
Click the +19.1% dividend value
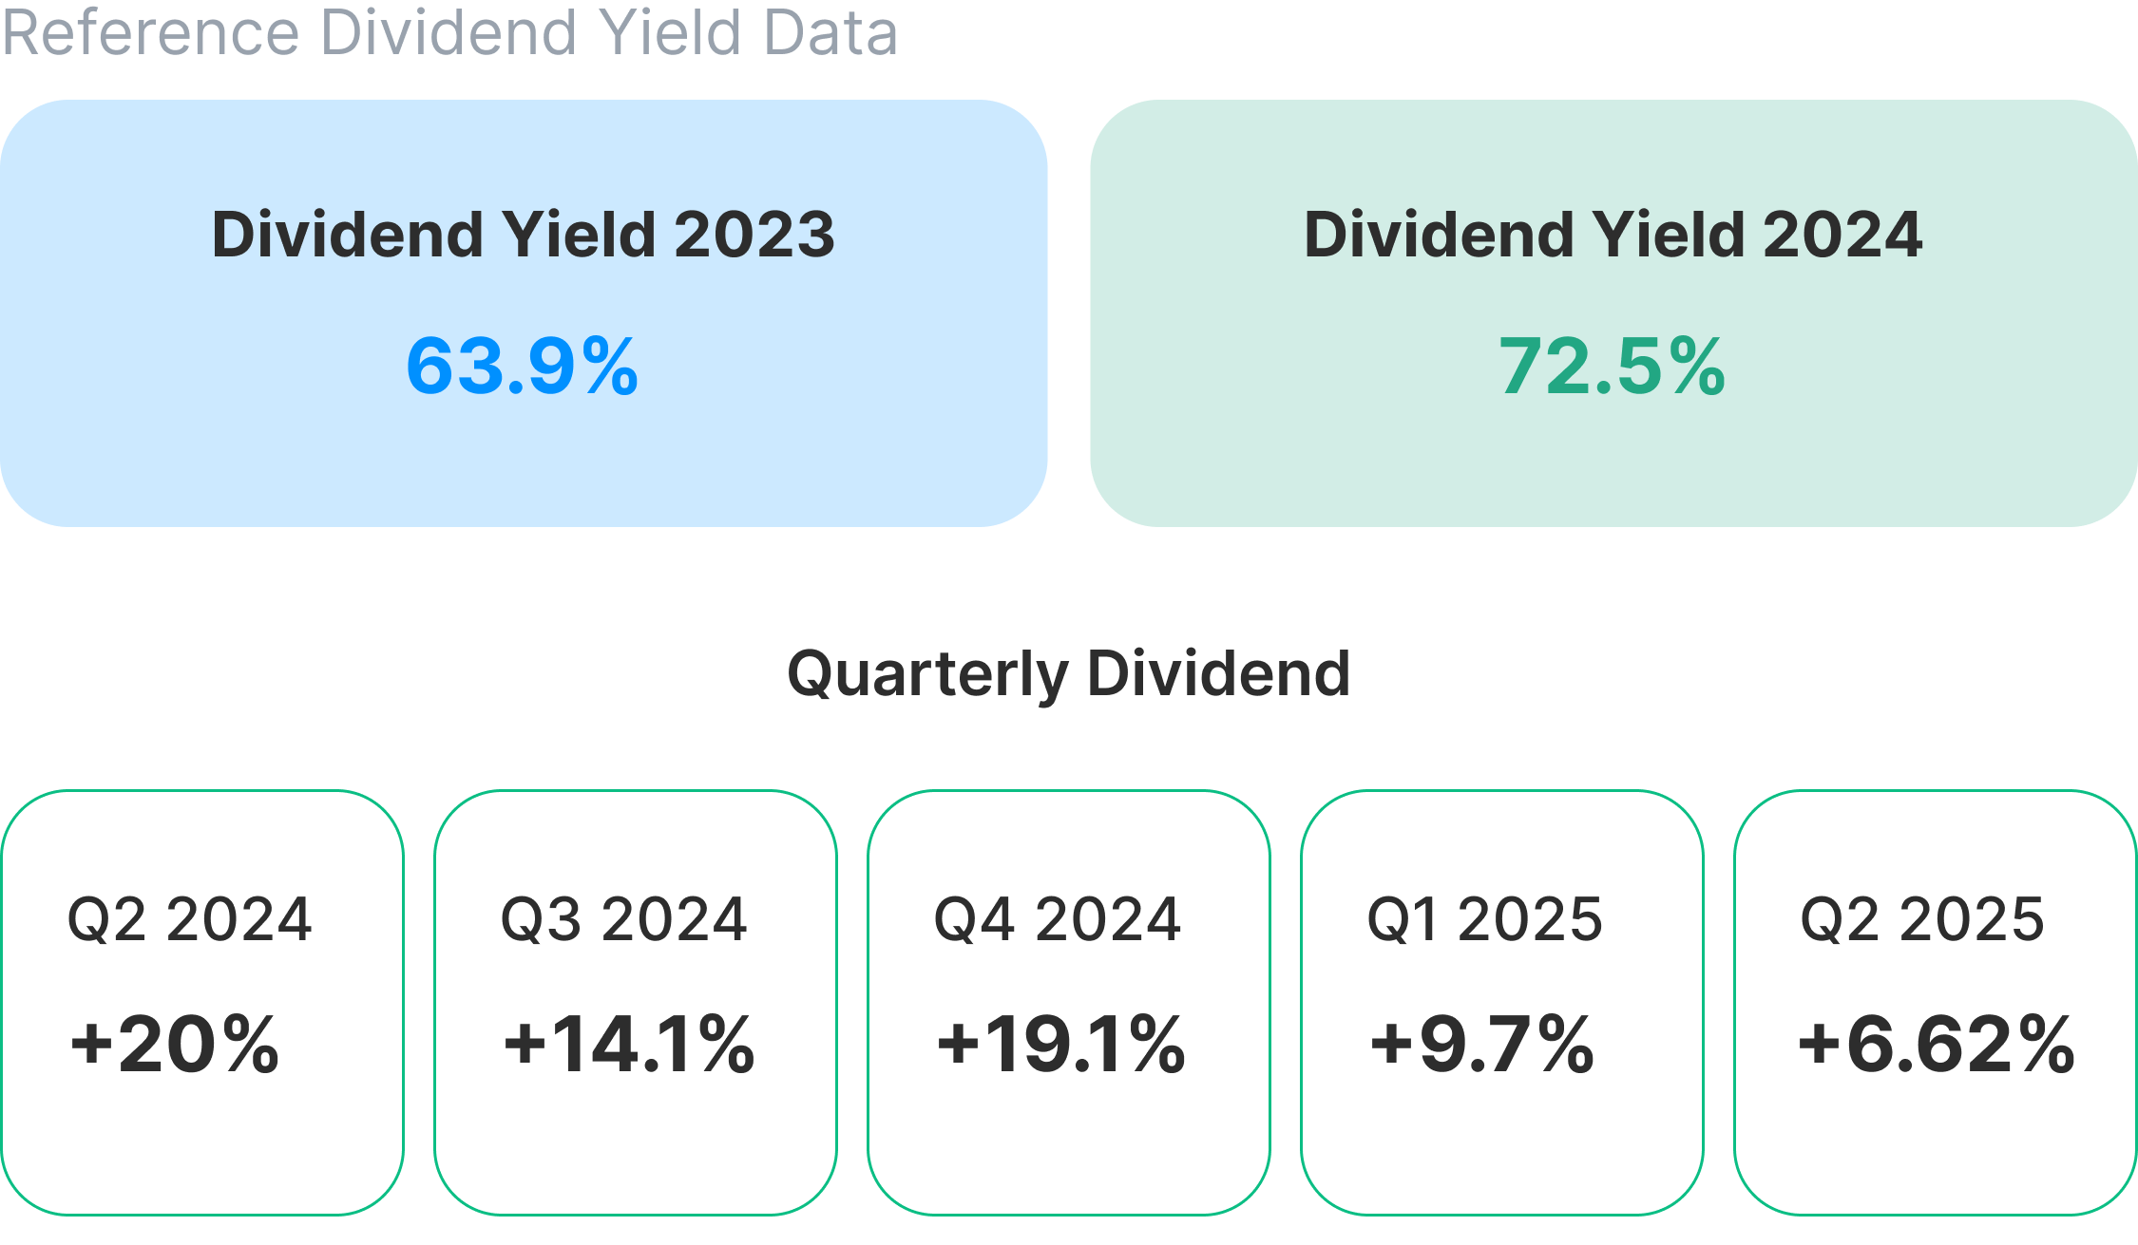pos(1061,1044)
